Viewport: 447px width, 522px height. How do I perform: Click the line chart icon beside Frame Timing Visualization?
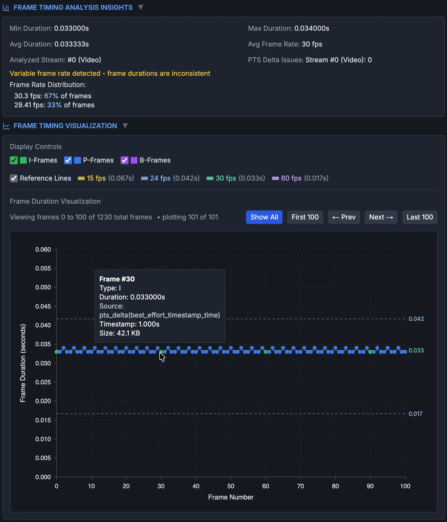click(x=6, y=126)
